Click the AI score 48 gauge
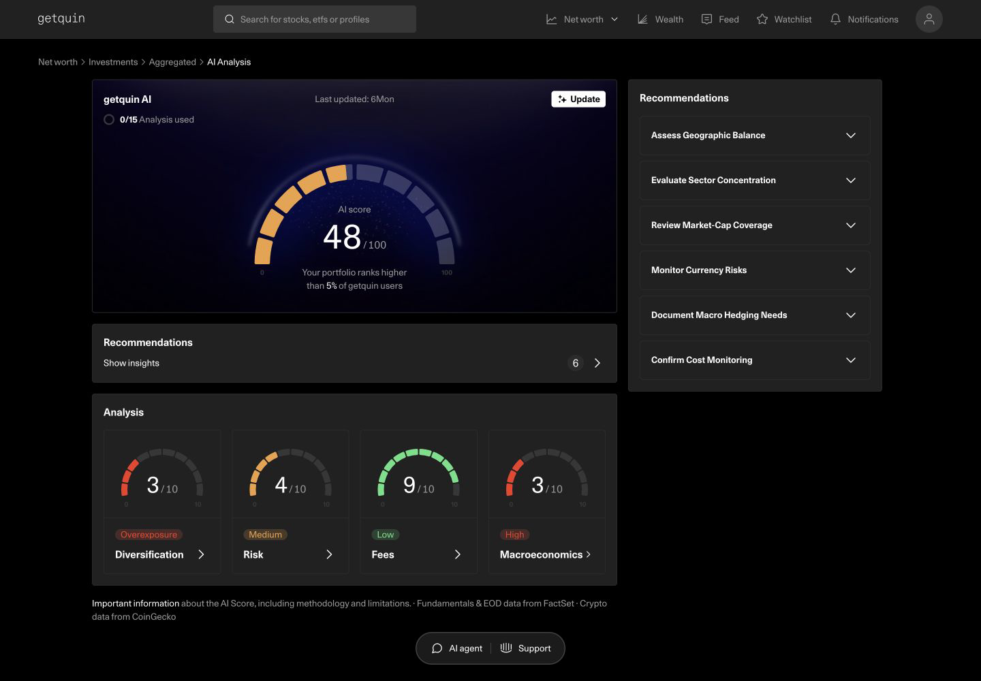This screenshot has width=981, height=681. coord(354,214)
